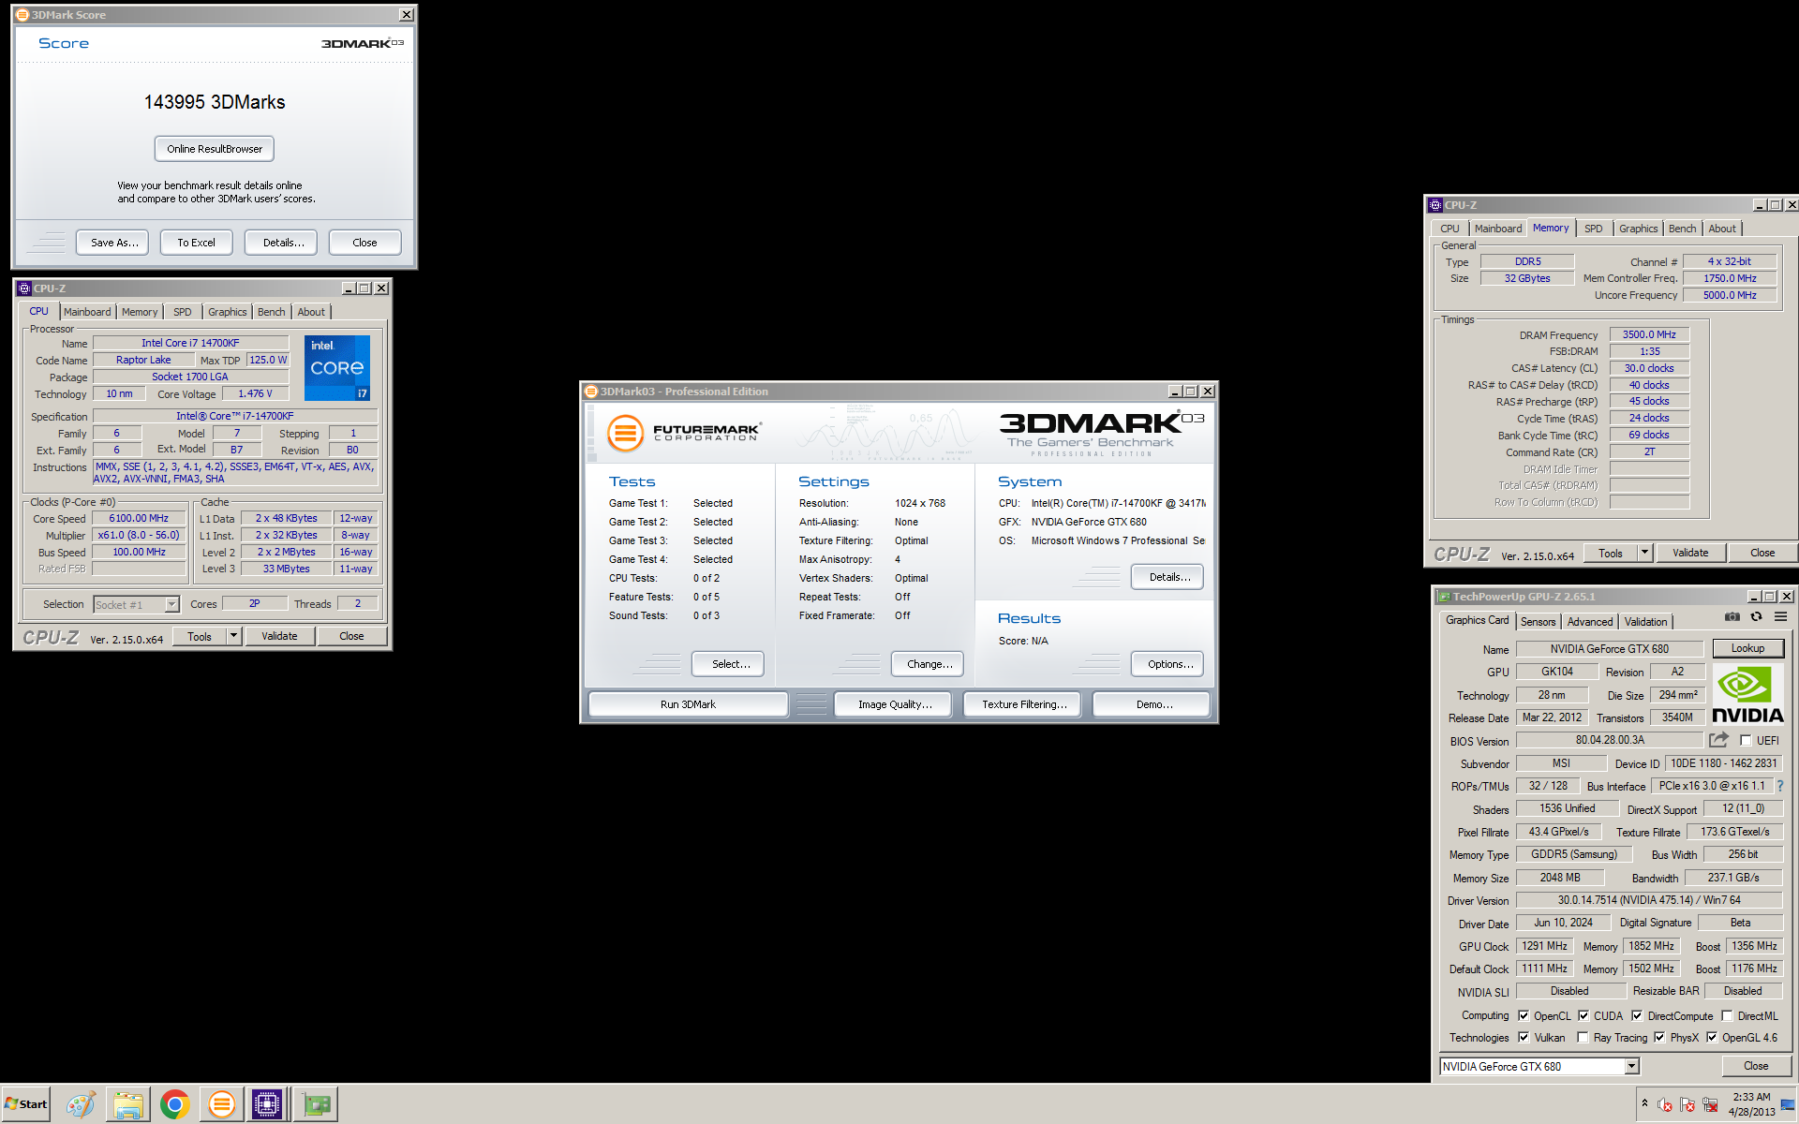The image size is (1799, 1124).
Task: Toggle the DirectCompute checkbox
Action: pyautogui.click(x=1637, y=1015)
